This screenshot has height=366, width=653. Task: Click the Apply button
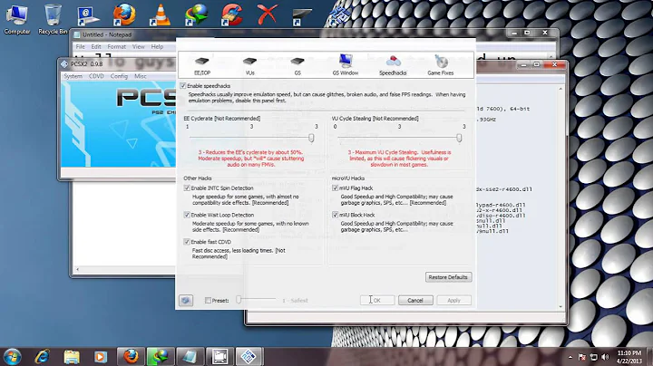tap(454, 300)
